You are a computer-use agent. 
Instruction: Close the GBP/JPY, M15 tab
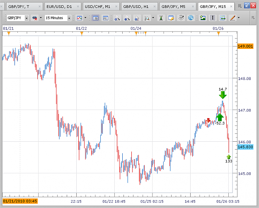pos(231,7)
